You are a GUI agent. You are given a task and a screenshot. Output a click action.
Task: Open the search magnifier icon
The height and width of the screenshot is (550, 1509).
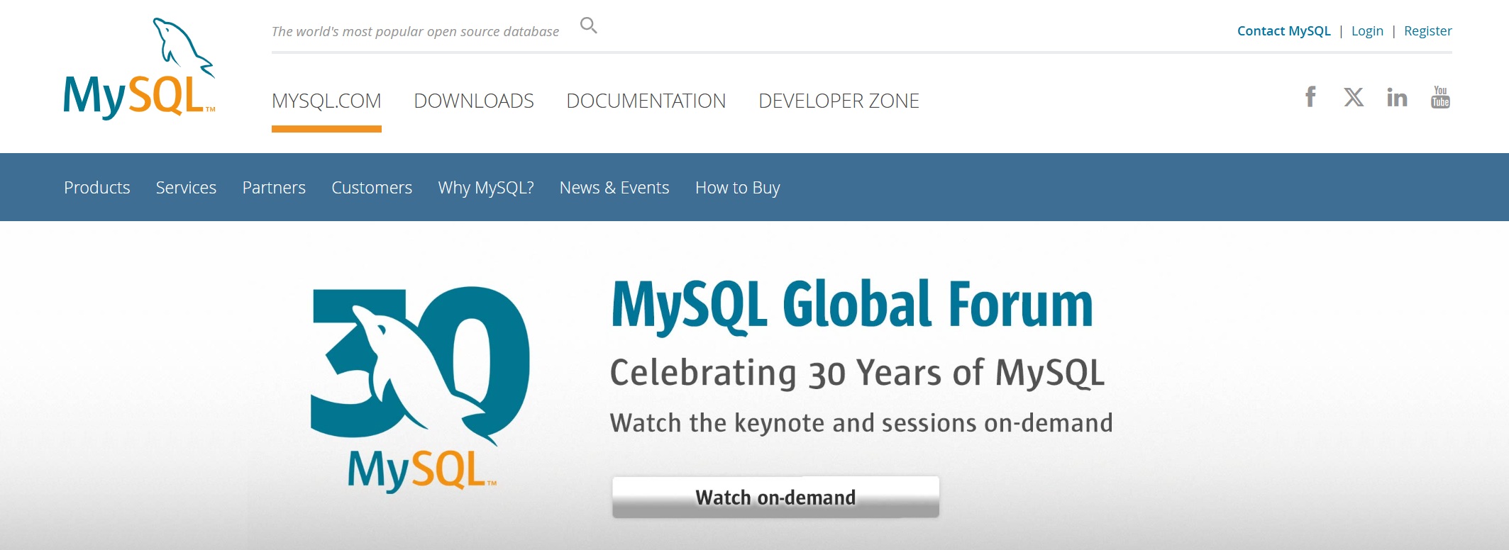[589, 26]
